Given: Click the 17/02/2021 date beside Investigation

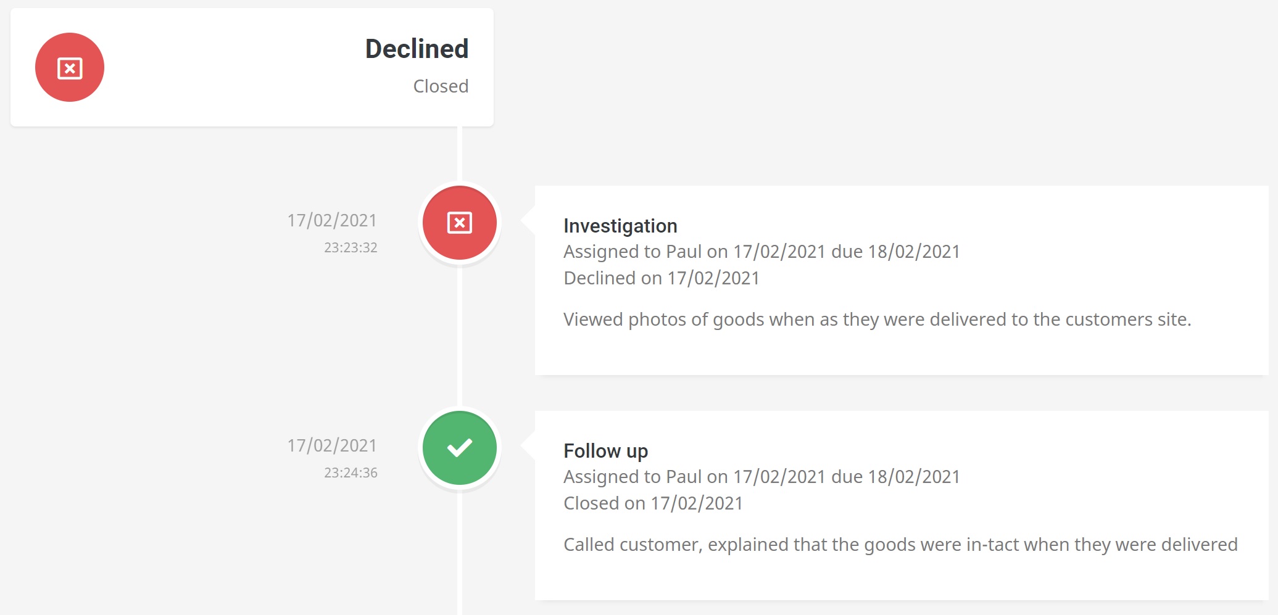Looking at the screenshot, I should click(x=332, y=220).
